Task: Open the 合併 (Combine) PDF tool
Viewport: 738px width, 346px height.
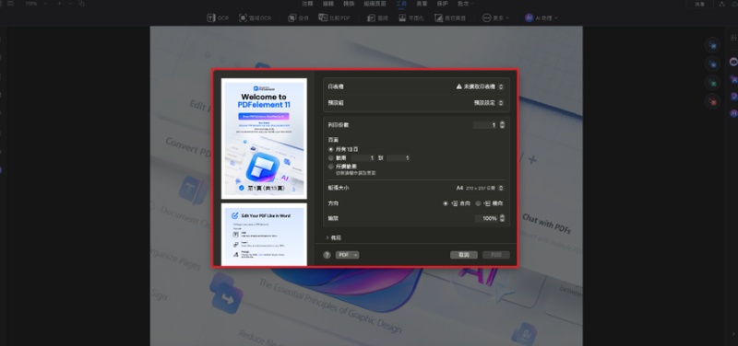Action: [298, 17]
